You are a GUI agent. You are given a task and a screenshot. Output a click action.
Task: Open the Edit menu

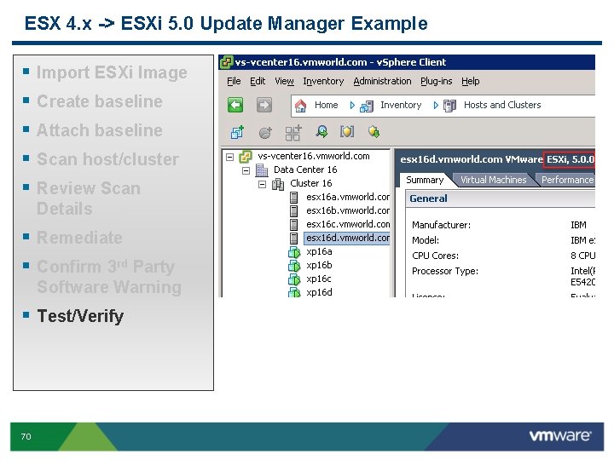tap(258, 81)
